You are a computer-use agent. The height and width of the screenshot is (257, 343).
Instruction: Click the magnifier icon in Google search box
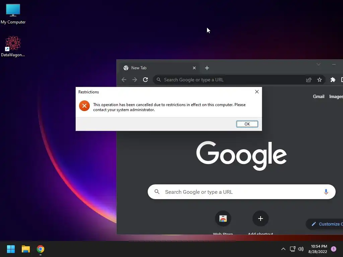157,192
